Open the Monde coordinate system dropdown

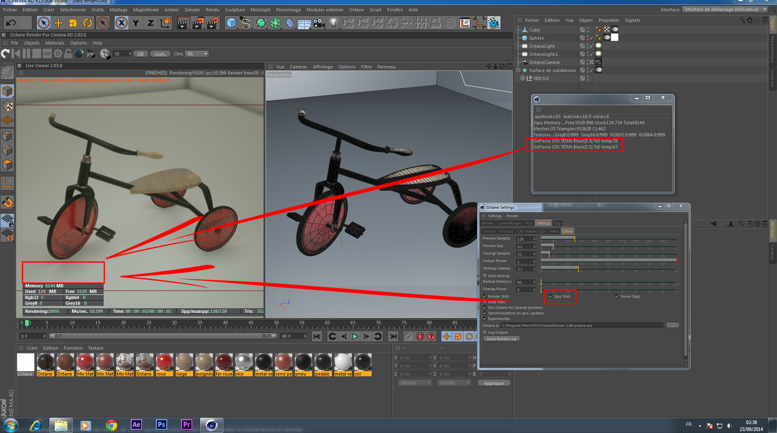[415, 383]
